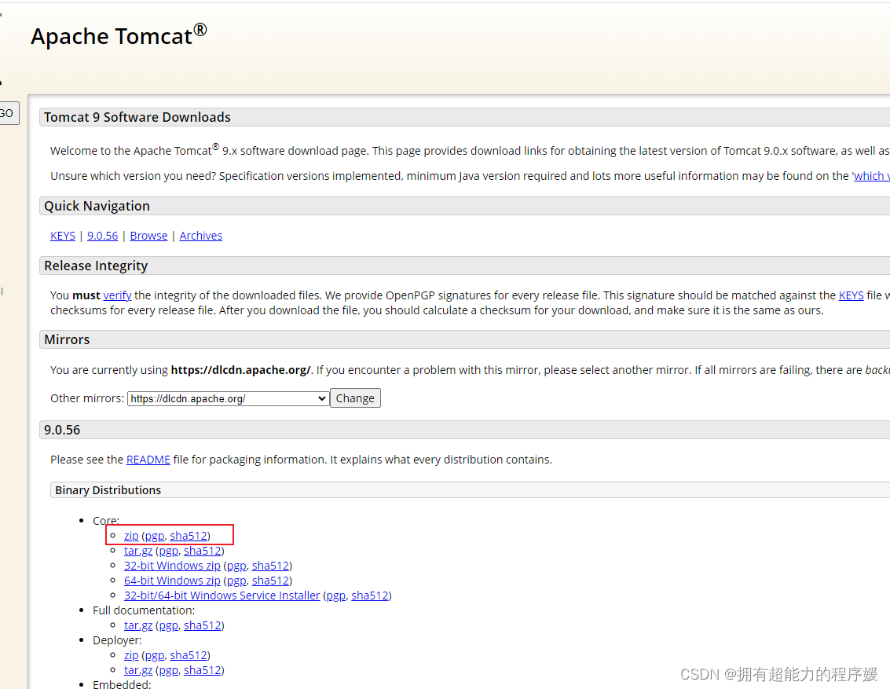890x689 pixels.
Task: Open pgp signature for Core tar.gz
Action: coord(169,551)
